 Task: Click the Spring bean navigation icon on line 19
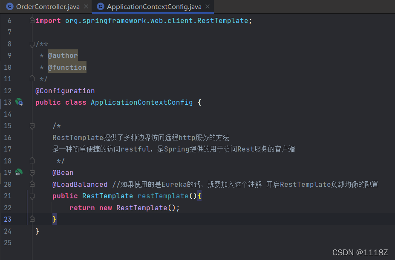point(19,172)
